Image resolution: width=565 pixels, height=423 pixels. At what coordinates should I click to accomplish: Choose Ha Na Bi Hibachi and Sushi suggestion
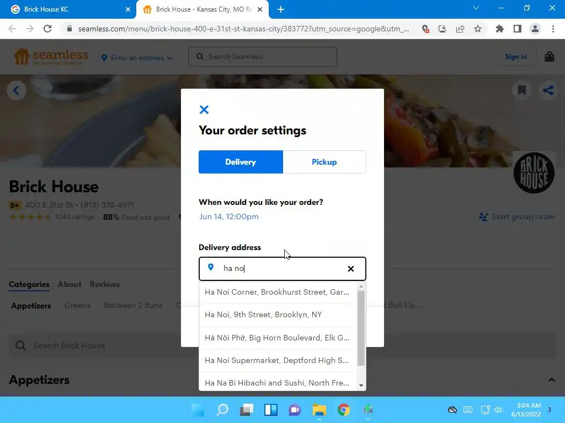click(277, 383)
